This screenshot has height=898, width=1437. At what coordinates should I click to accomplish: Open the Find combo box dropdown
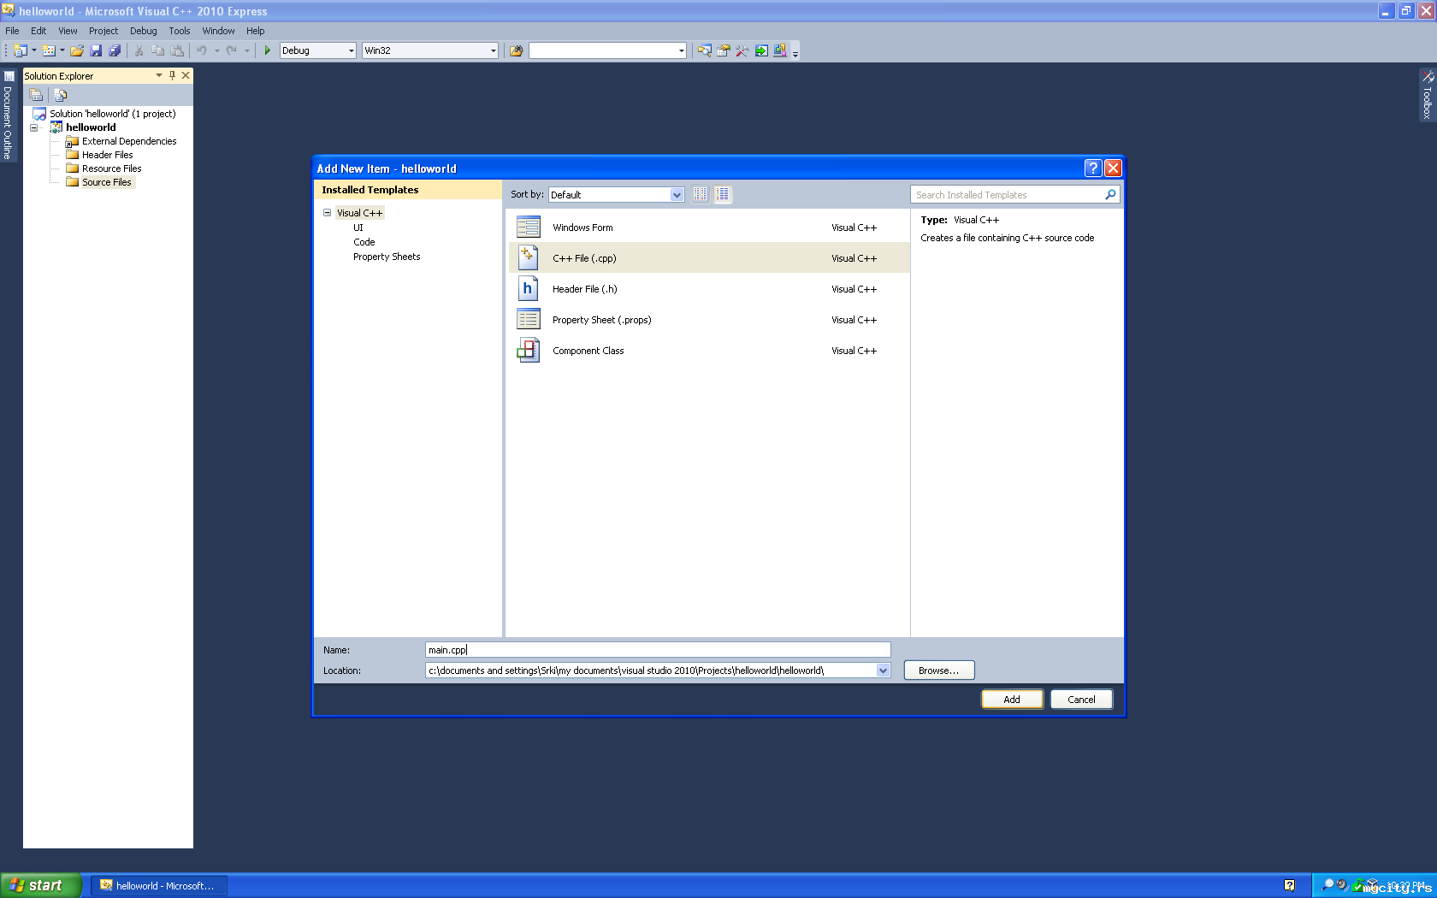681,50
